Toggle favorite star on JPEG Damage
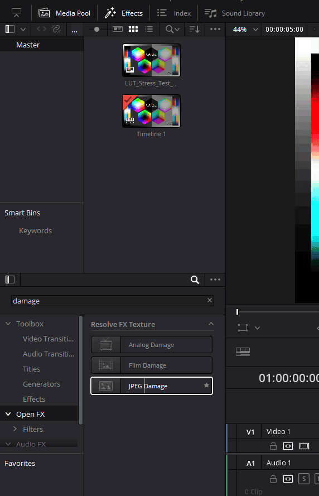Viewport: 319px width, 496px height. 206,386
